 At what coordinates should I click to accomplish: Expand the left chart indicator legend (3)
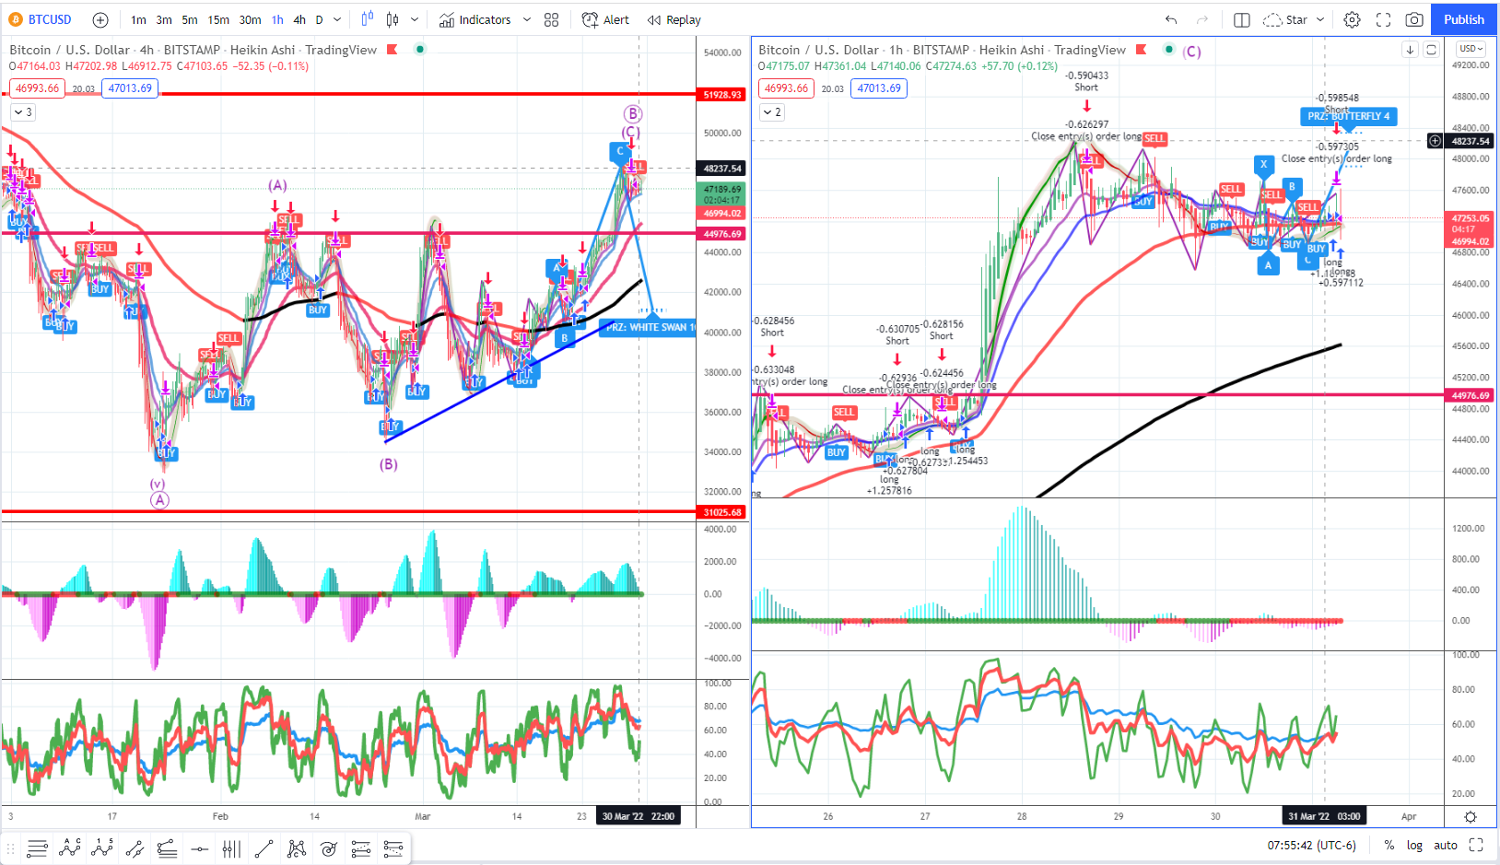[23, 112]
